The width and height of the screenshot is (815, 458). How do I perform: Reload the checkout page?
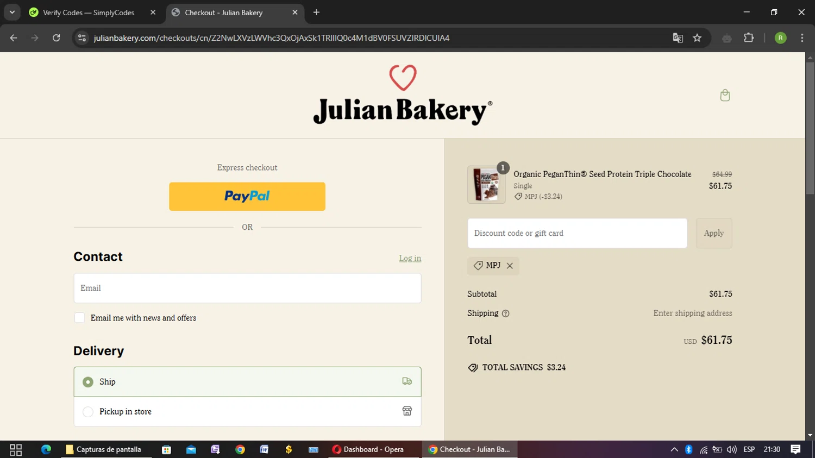pyautogui.click(x=56, y=38)
